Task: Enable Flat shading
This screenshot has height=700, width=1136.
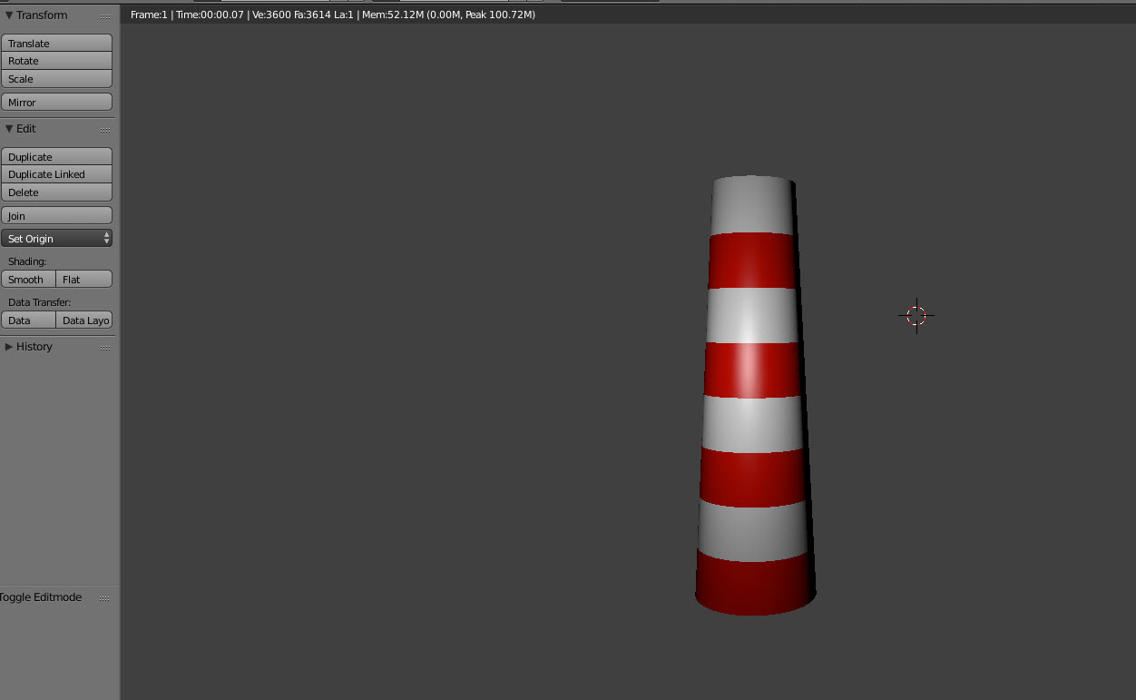Action: (83, 279)
